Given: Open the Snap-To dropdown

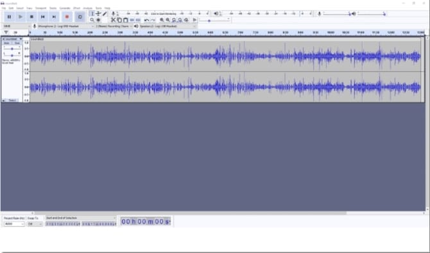Looking at the screenshot, I should (x=35, y=224).
